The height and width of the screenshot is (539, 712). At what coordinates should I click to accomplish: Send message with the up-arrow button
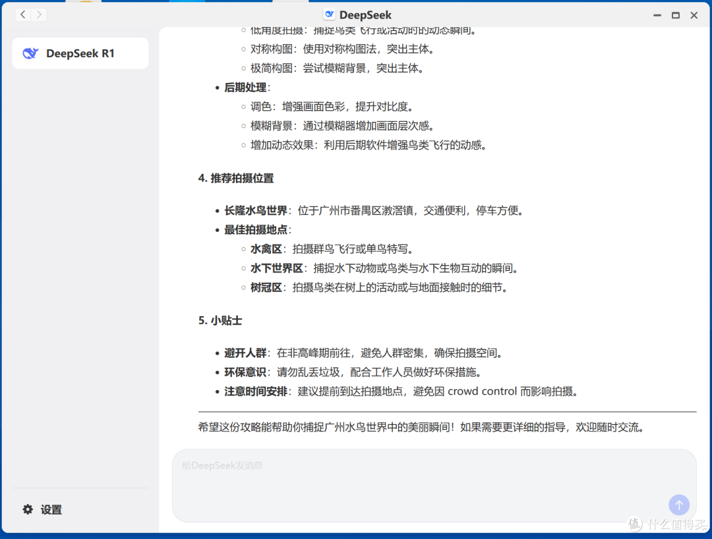tap(679, 505)
